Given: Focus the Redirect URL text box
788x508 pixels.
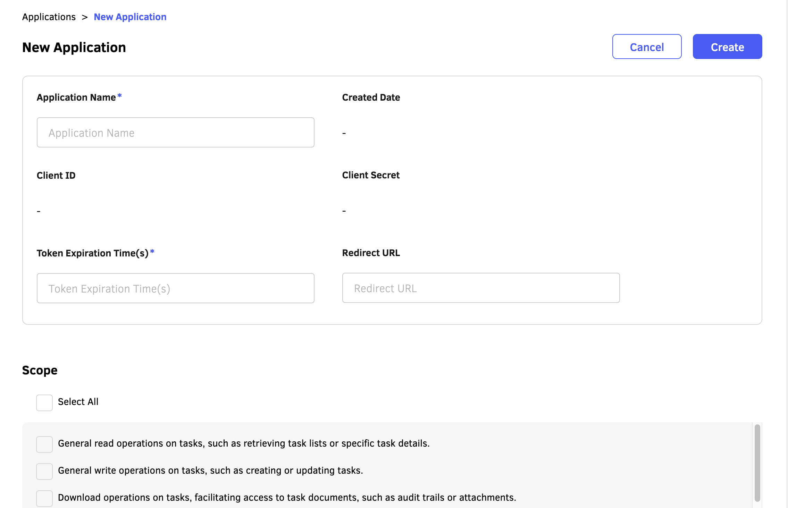Looking at the screenshot, I should click(481, 288).
